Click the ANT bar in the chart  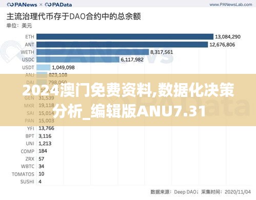click(122, 45)
